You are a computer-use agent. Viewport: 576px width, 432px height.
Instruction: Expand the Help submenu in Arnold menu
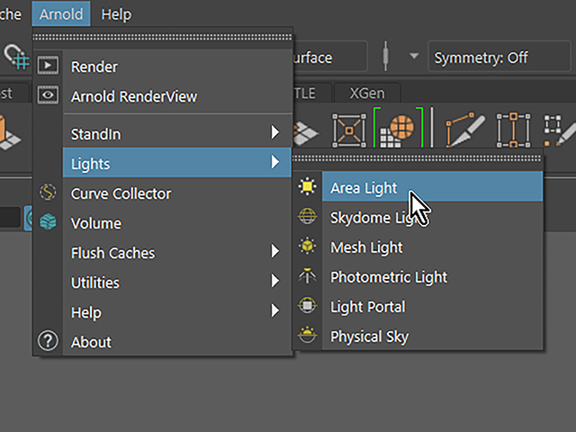click(x=177, y=312)
